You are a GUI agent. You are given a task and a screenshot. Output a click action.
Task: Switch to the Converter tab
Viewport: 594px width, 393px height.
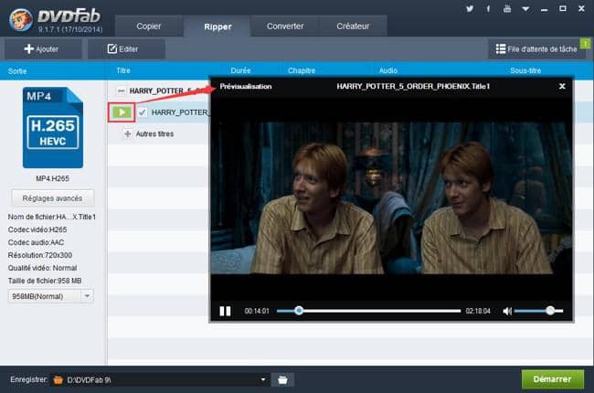(x=285, y=27)
